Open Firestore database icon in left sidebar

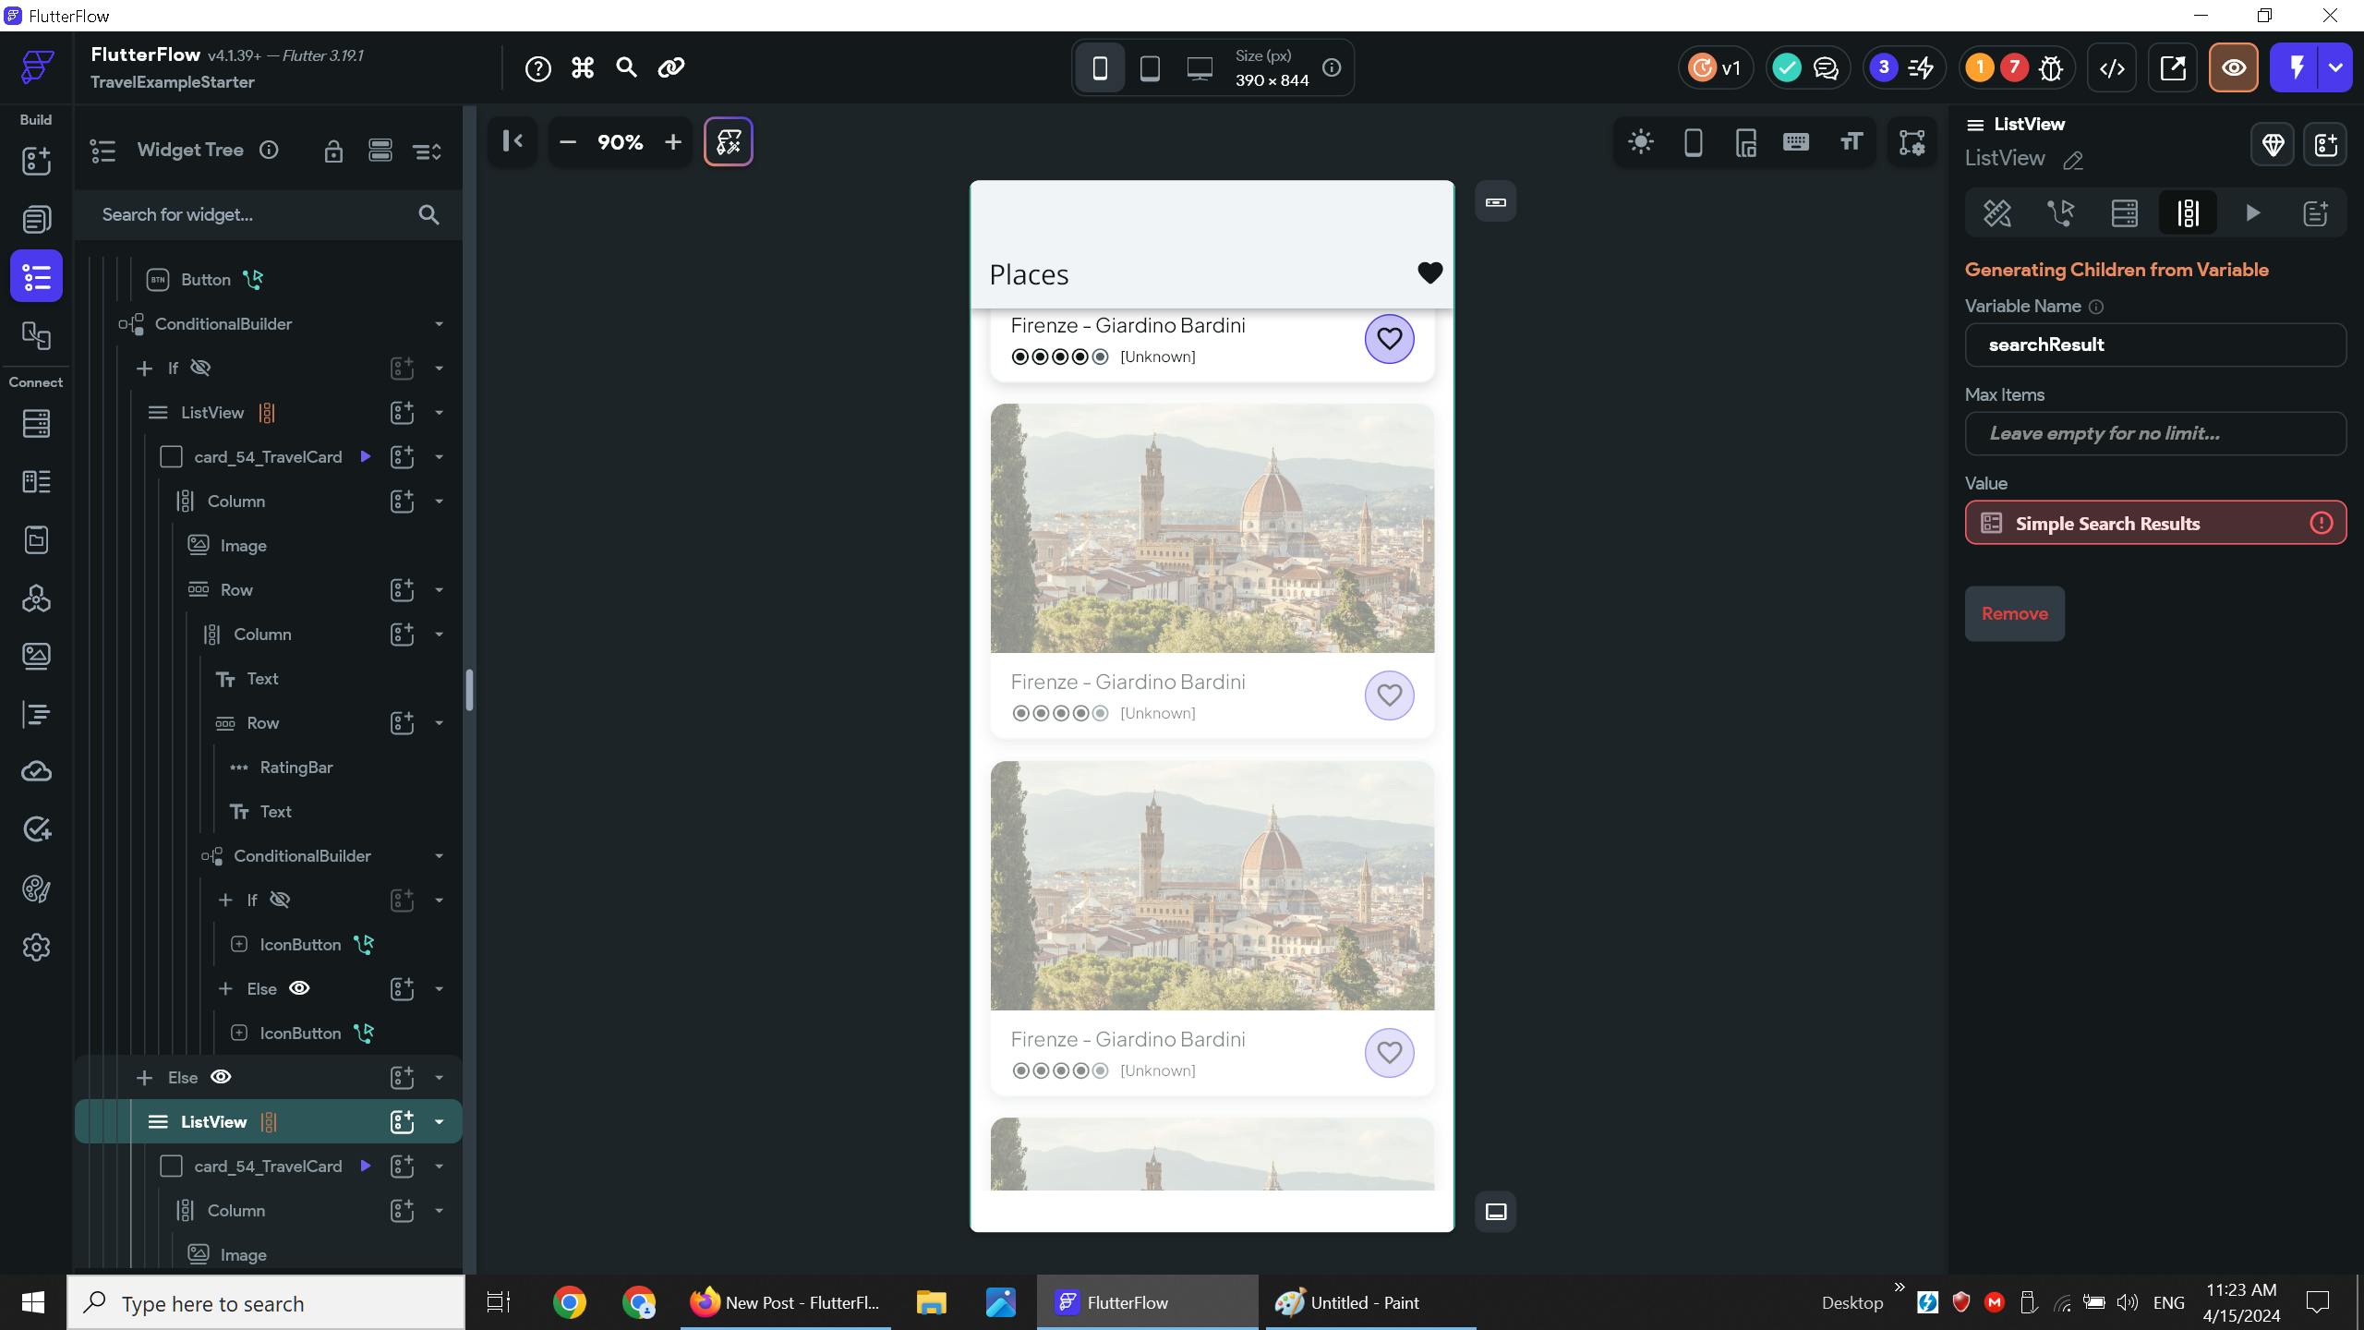coord(36,424)
